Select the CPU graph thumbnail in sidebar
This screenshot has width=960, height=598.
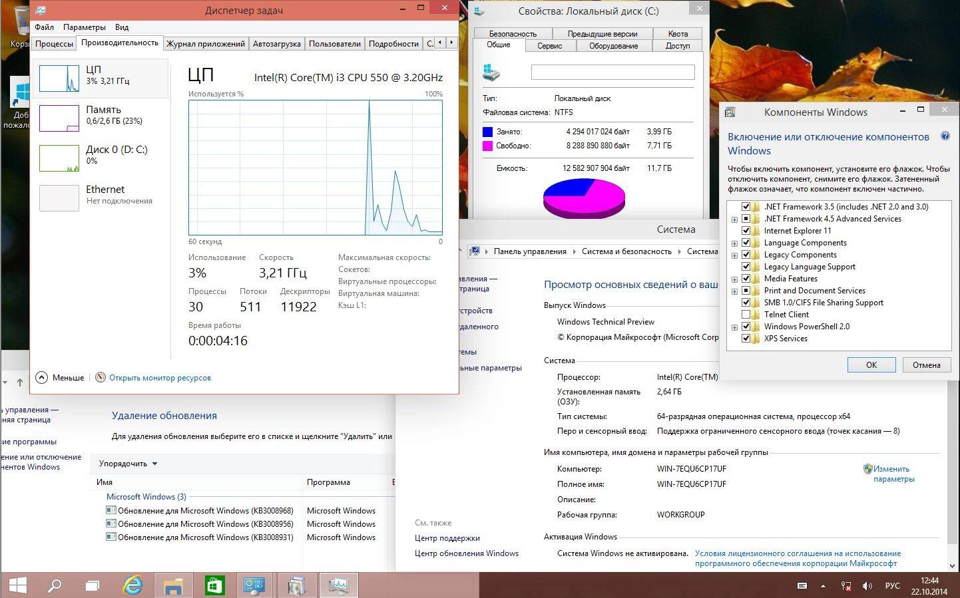click(x=59, y=78)
